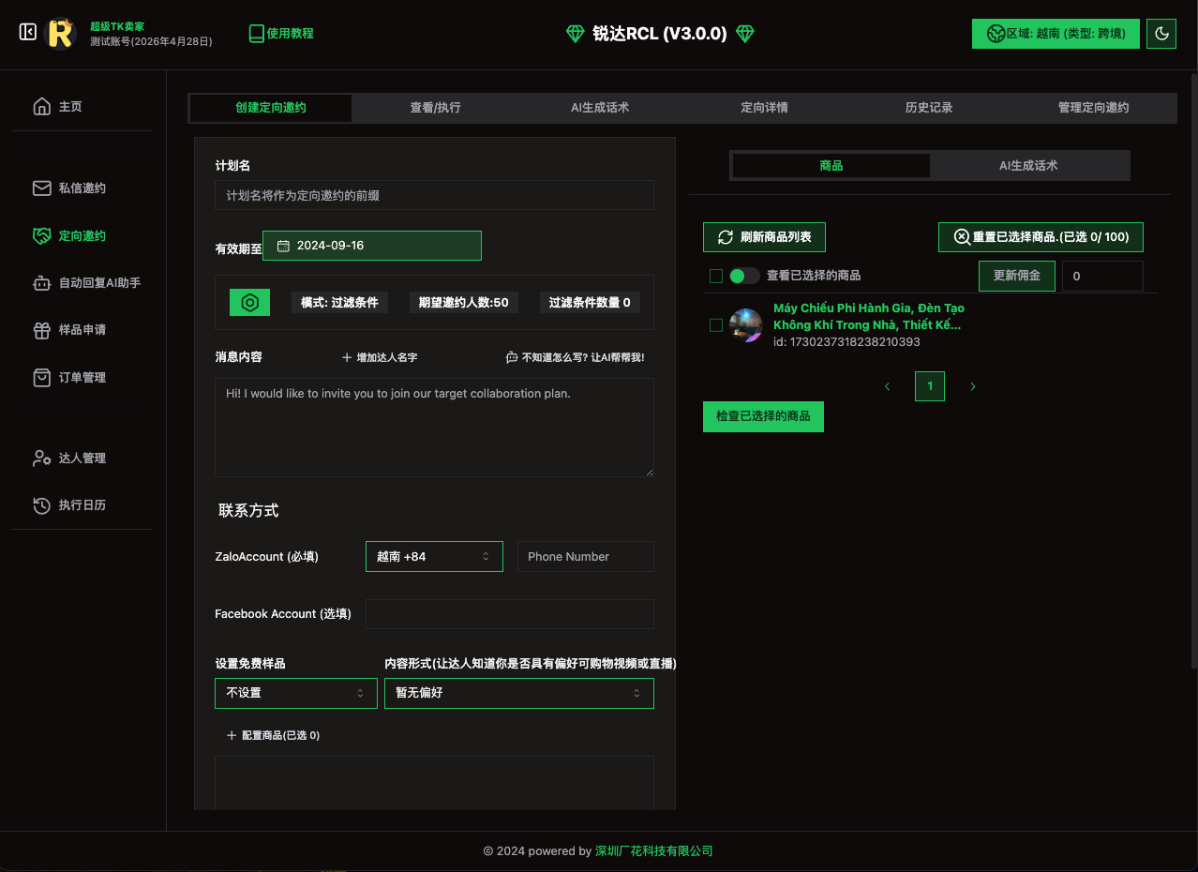
Task: Toggle 查看已选择的商品 switch
Action: (744, 276)
